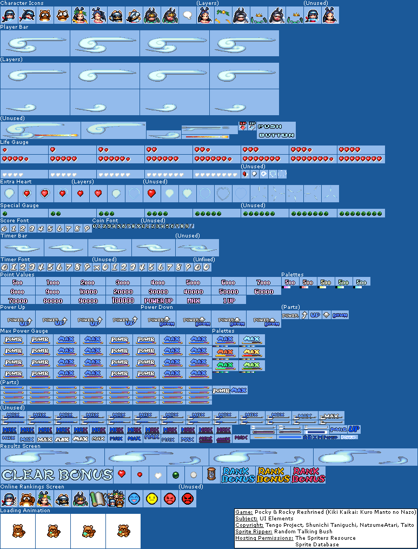Click the 'Copyright:' line in the info box
The image size is (418, 549).
(x=324, y=525)
